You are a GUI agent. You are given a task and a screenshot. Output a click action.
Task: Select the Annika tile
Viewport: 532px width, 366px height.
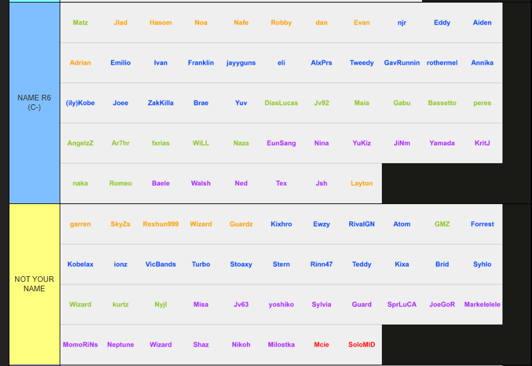point(482,63)
